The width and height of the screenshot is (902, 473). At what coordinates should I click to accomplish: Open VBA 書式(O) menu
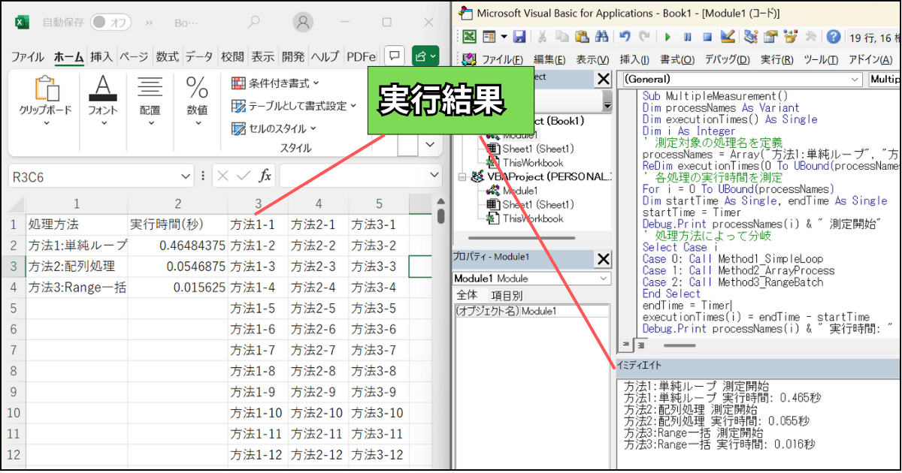pos(676,59)
